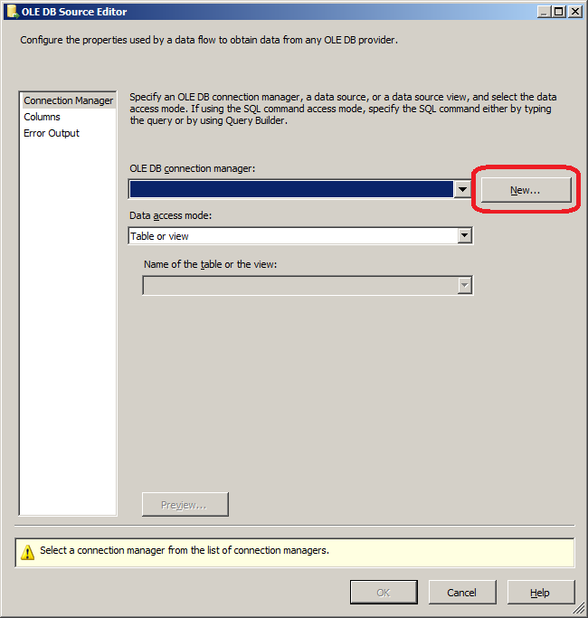The width and height of the screenshot is (588, 618).
Task: Click the New... connection manager button
Action: [x=525, y=190]
